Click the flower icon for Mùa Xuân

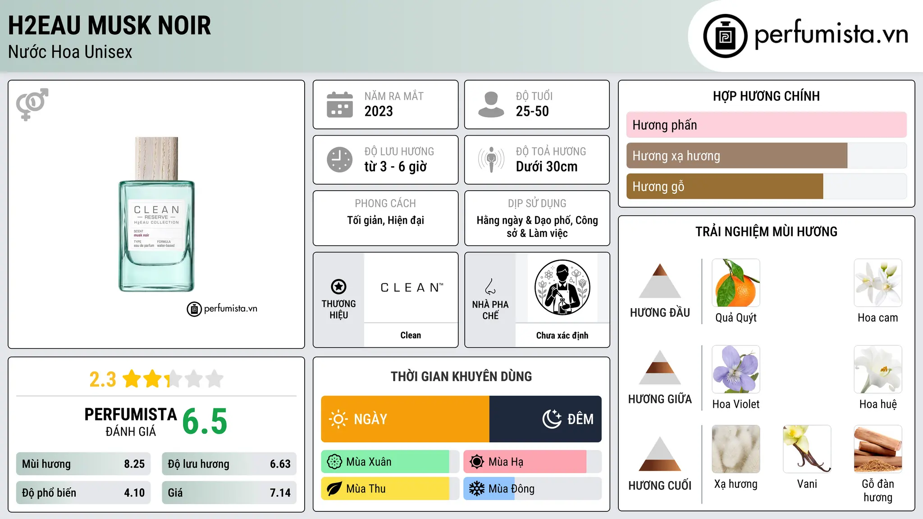334,462
